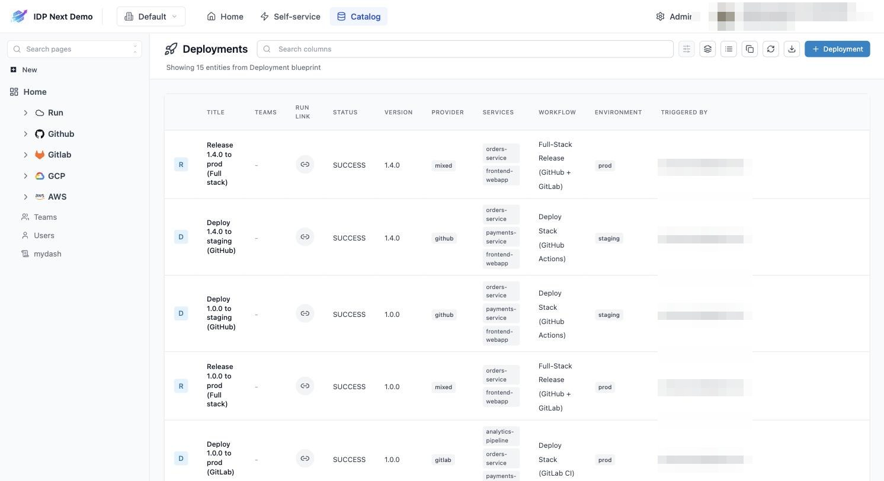Screen dimensions: 884x481
Task: Open run link for Deploy 1.0.0 to prod (GitLab)
Action: [305, 458]
